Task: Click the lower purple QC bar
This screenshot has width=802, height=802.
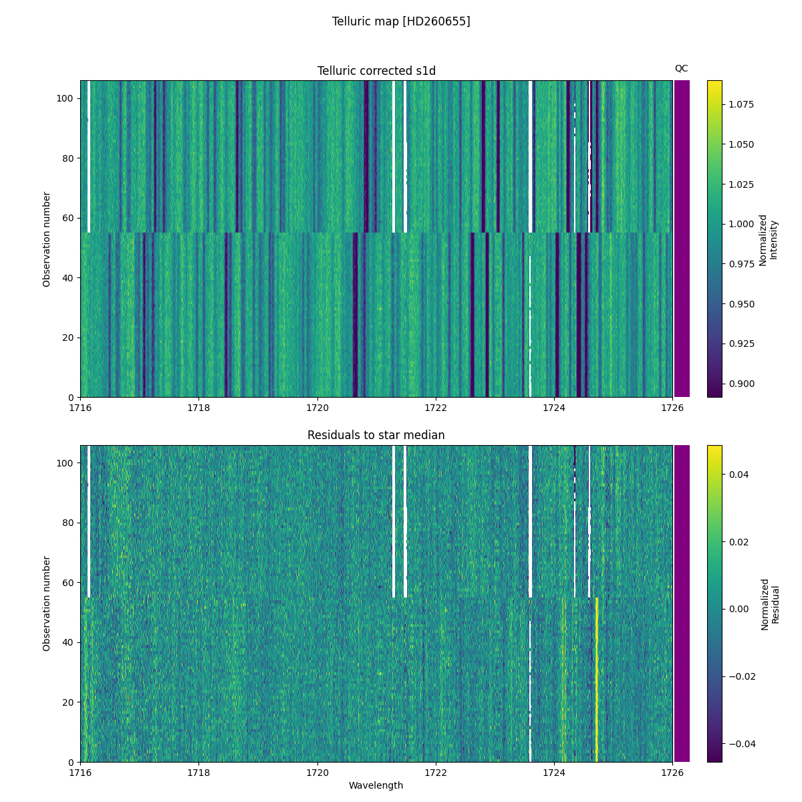Action: pos(682,604)
